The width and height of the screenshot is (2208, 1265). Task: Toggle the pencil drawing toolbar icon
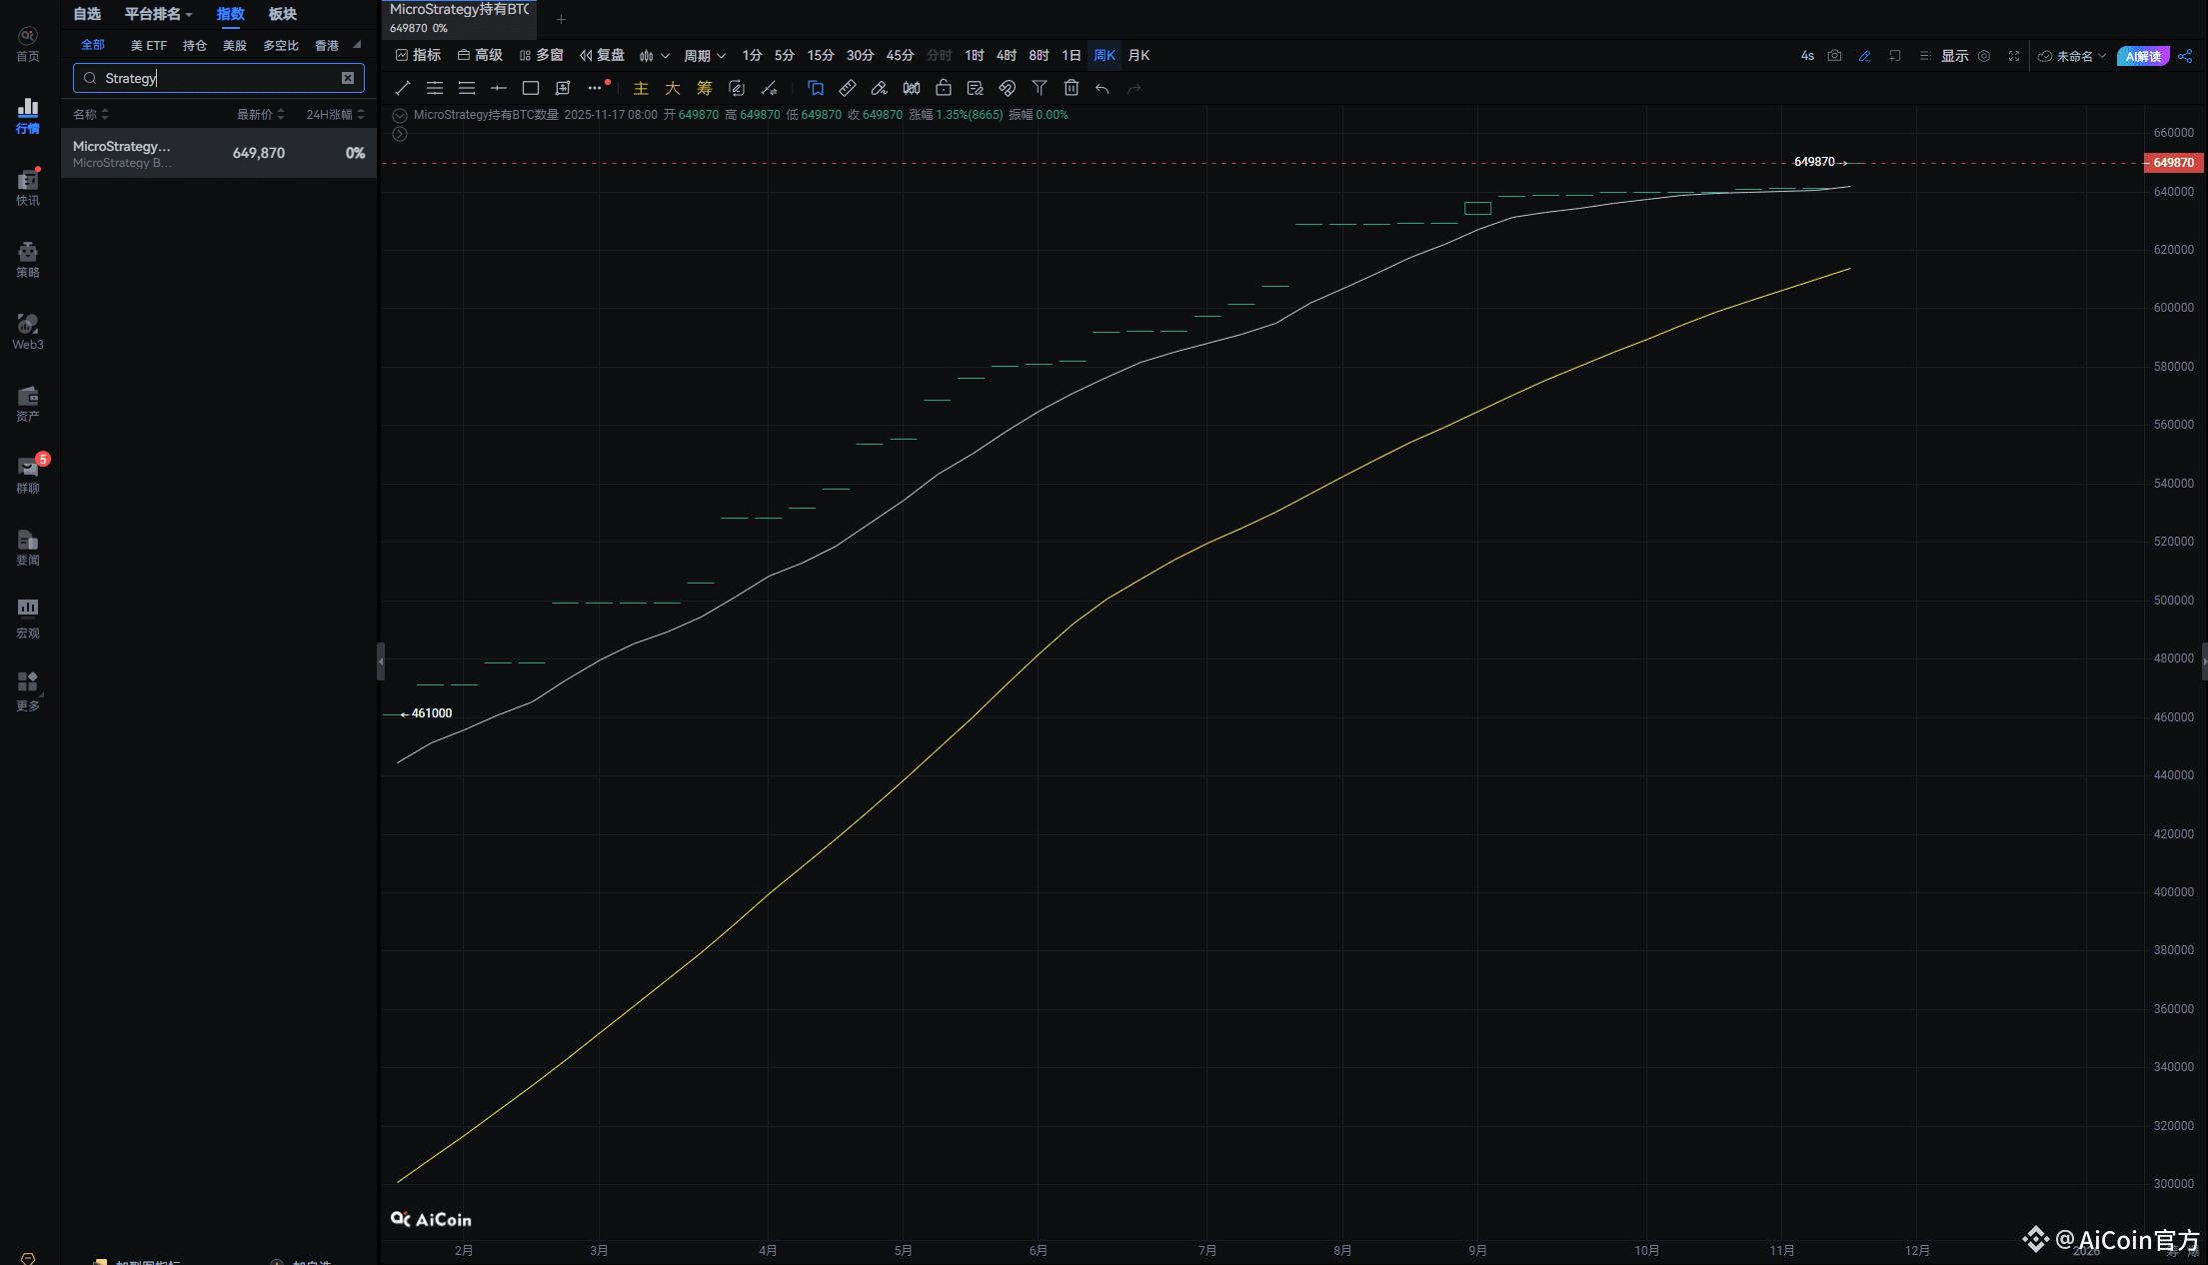[x=1864, y=56]
